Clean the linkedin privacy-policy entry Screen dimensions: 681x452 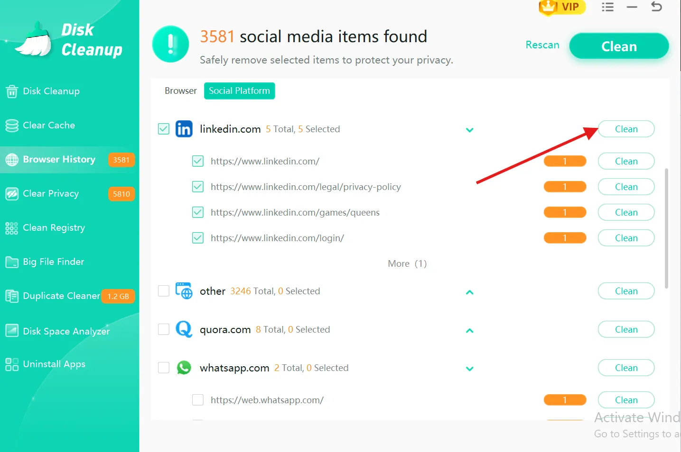click(626, 187)
